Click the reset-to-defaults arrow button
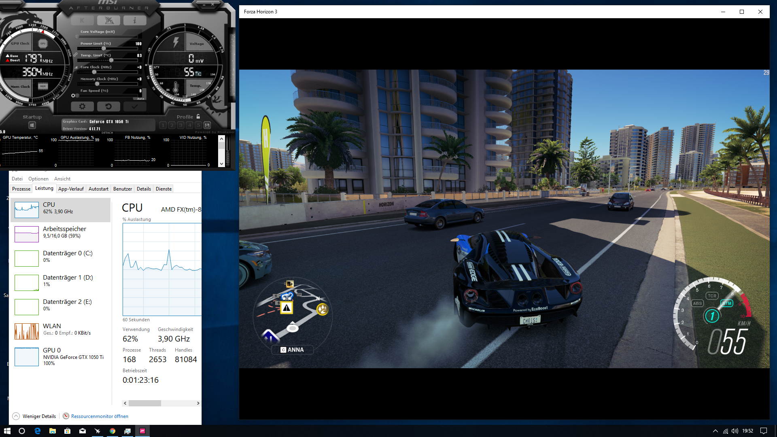Viewport: 777px width, 437px height. [x=108, y=106]
